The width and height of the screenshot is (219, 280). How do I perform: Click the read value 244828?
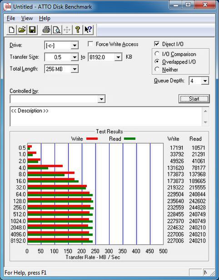197,208
